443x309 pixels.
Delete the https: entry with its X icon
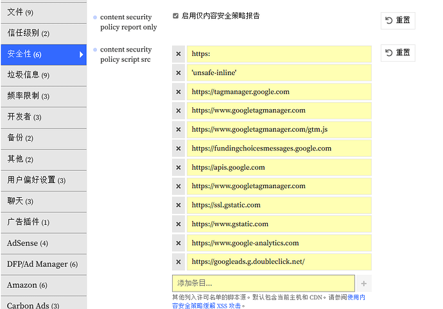(x=178, y=54)
